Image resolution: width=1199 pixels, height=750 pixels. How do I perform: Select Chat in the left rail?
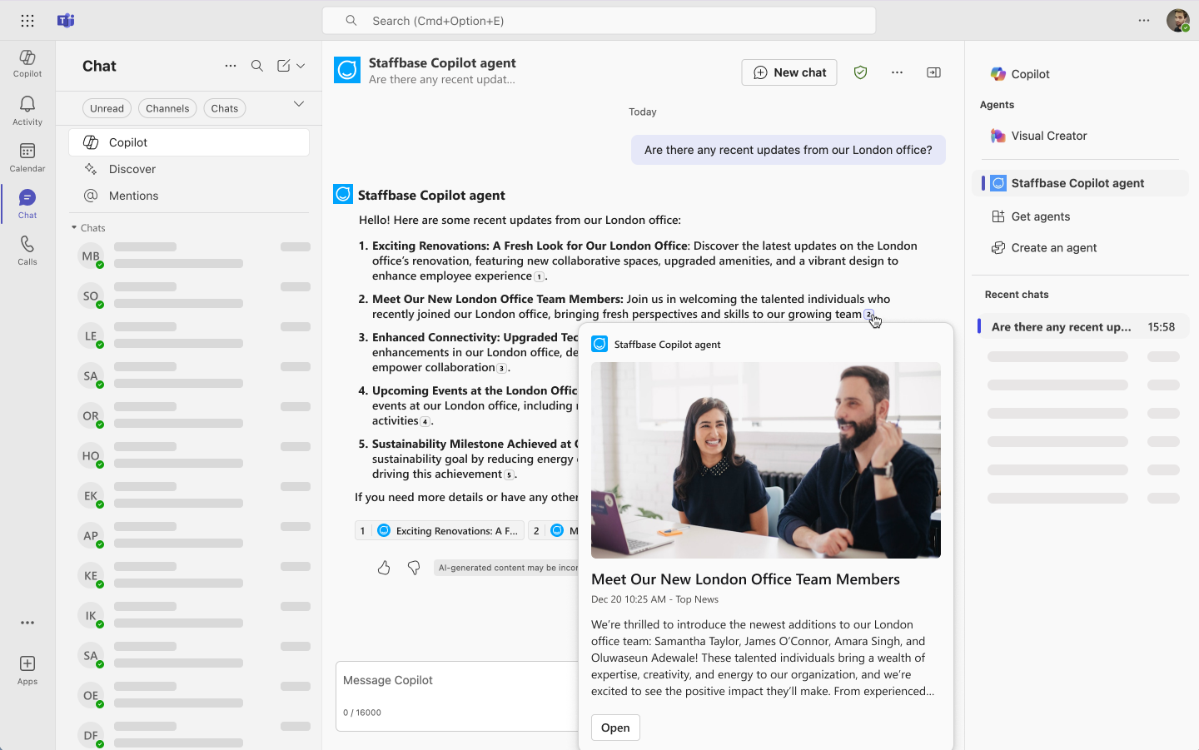(x=27, y=204)
